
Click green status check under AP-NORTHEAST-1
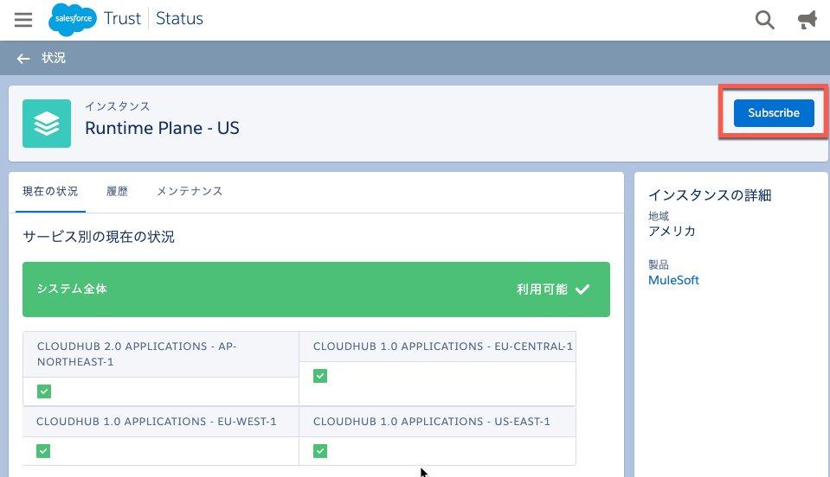click(44, 391)
